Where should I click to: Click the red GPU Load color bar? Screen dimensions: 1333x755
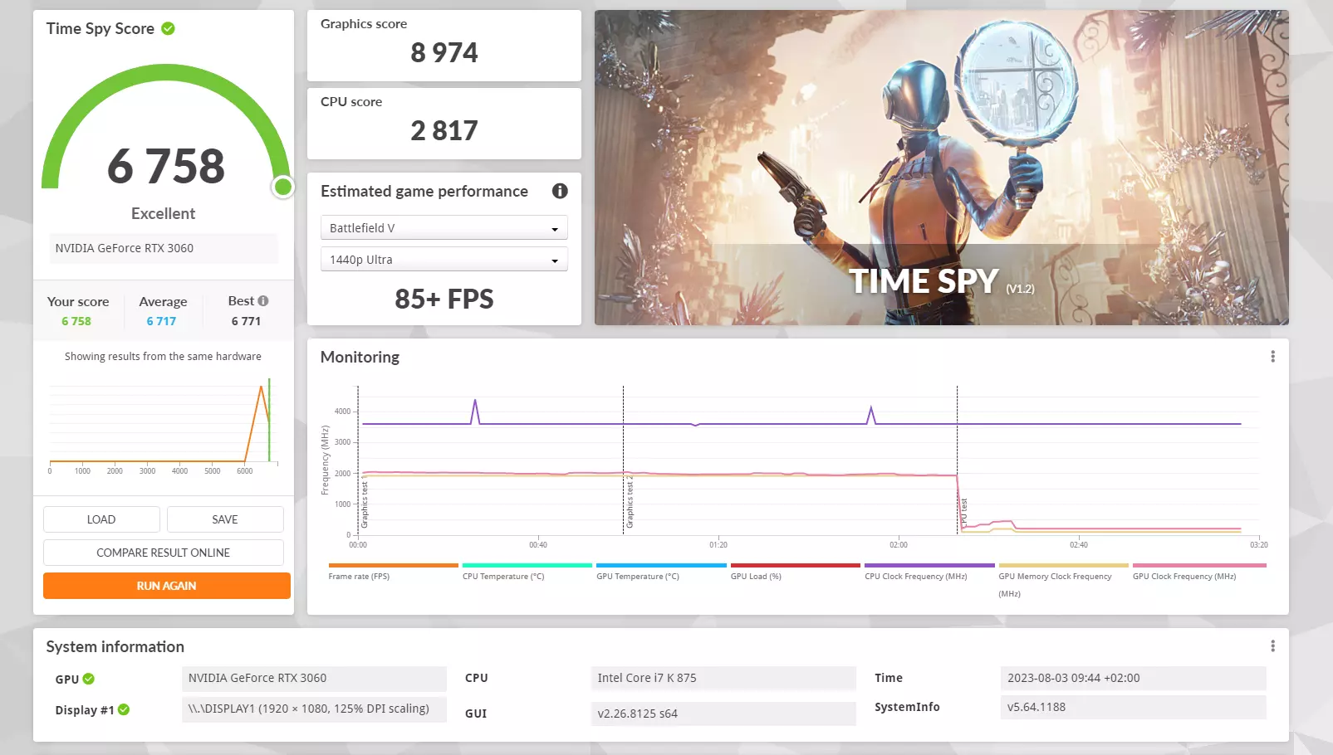click(x=796, y=565)
